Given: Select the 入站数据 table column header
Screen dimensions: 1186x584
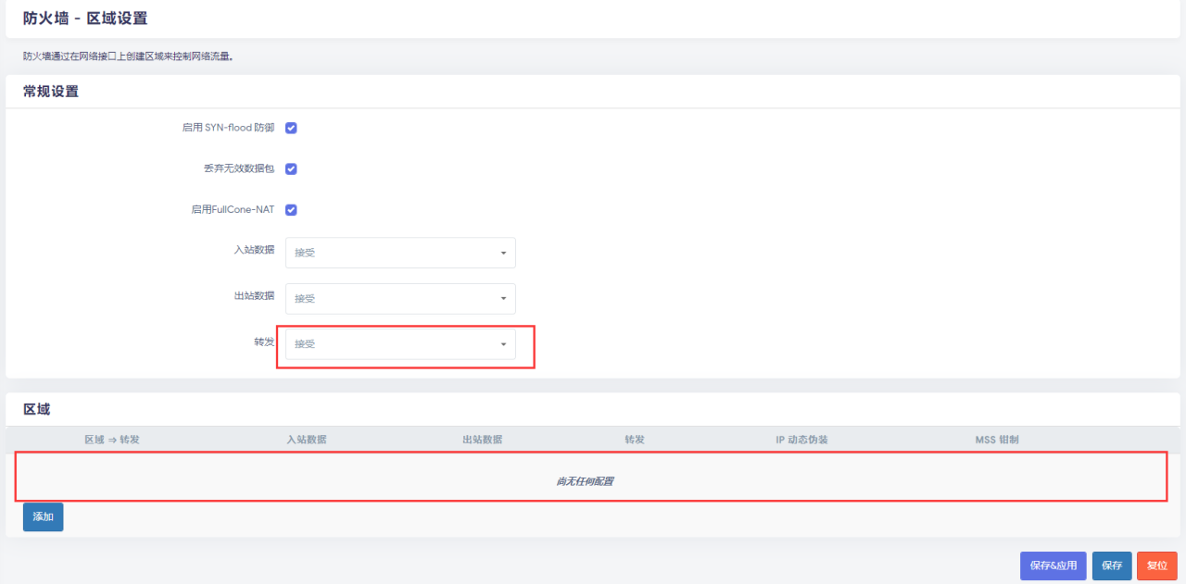Looking at the screenshot, I should pyautogui.click(x=306, y=440).
